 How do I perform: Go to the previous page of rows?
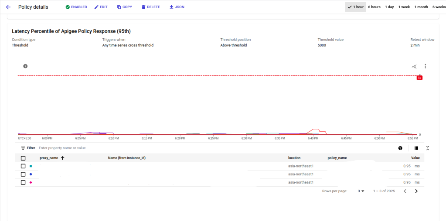tap(405, 191)
